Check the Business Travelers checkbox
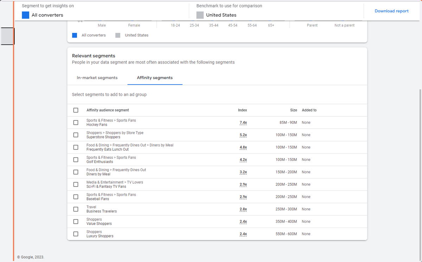 pyautogui.click(x=76, y=209)
